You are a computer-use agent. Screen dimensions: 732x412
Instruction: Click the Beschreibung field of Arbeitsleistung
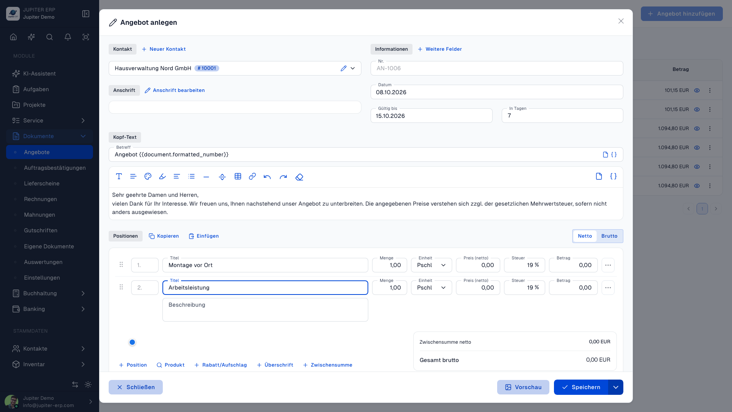[265, 310]
